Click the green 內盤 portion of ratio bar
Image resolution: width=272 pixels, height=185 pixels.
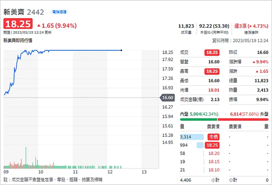(198, 119)
